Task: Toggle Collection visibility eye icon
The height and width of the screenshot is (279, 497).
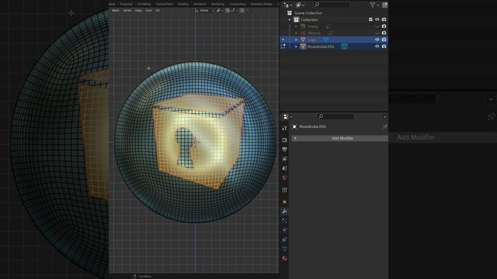Action: click(x=377, y=19)
